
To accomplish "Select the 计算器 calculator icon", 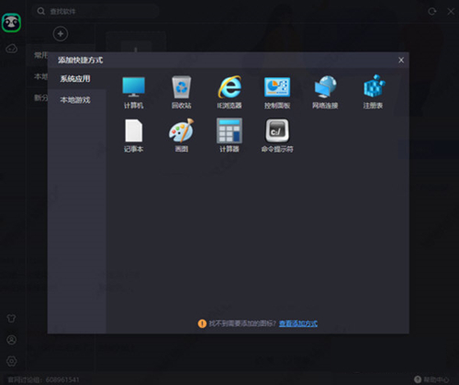I will click(x=229, y=130).
